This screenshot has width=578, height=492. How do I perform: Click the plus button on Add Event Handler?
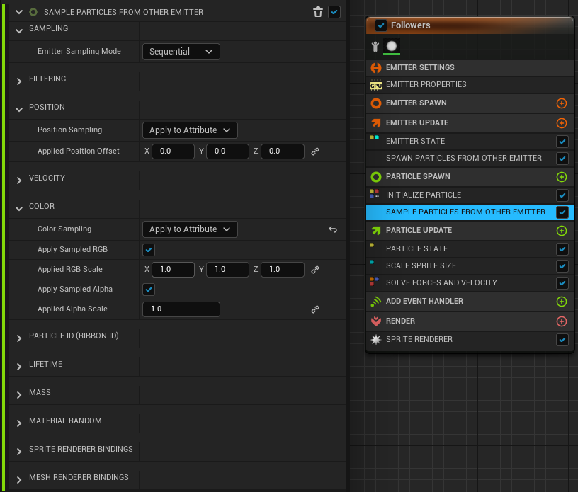[x=562, y=302]
